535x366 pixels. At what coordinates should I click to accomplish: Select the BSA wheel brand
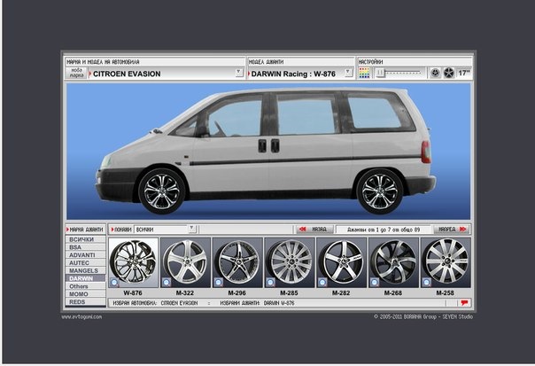tap(85, 247)
